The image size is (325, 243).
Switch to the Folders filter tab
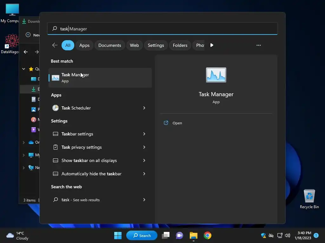[180, 45]
